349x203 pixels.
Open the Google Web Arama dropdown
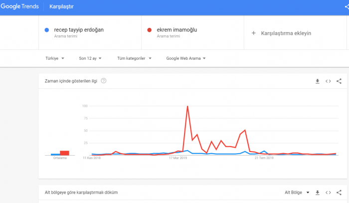pyautogui.click(x=185, y=58)
